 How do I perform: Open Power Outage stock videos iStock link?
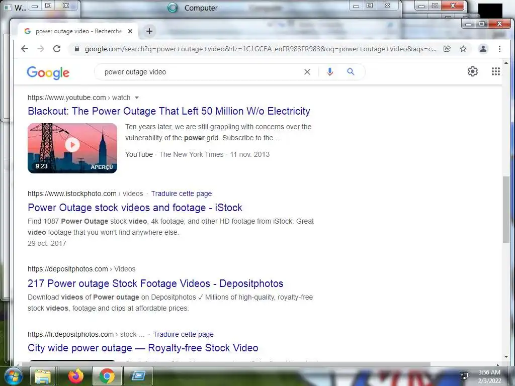click(135, 208)
